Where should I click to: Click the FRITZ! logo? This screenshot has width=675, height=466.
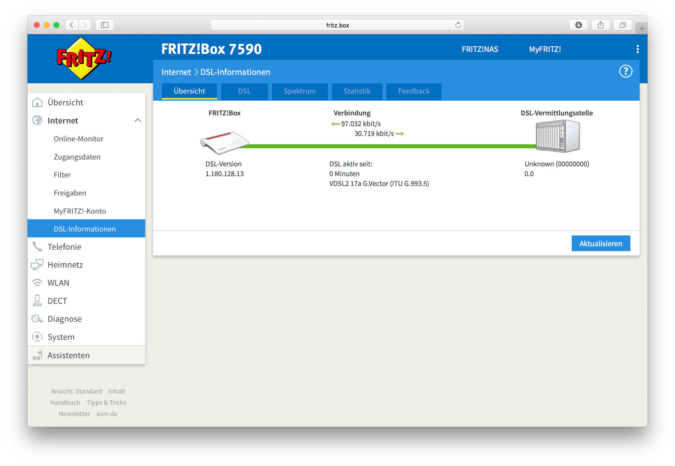coord(84,58)
